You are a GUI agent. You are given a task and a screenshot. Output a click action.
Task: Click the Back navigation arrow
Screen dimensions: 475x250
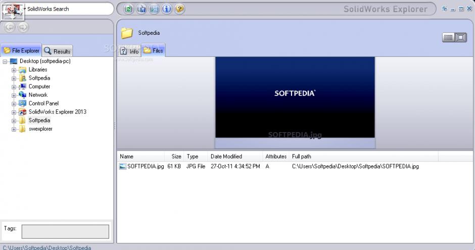pyautogui.click(x=10, y=27)
